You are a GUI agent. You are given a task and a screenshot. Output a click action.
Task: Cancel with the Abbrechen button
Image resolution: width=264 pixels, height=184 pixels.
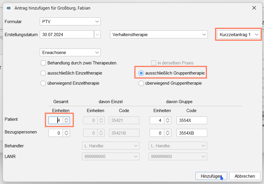coord(245,176)
